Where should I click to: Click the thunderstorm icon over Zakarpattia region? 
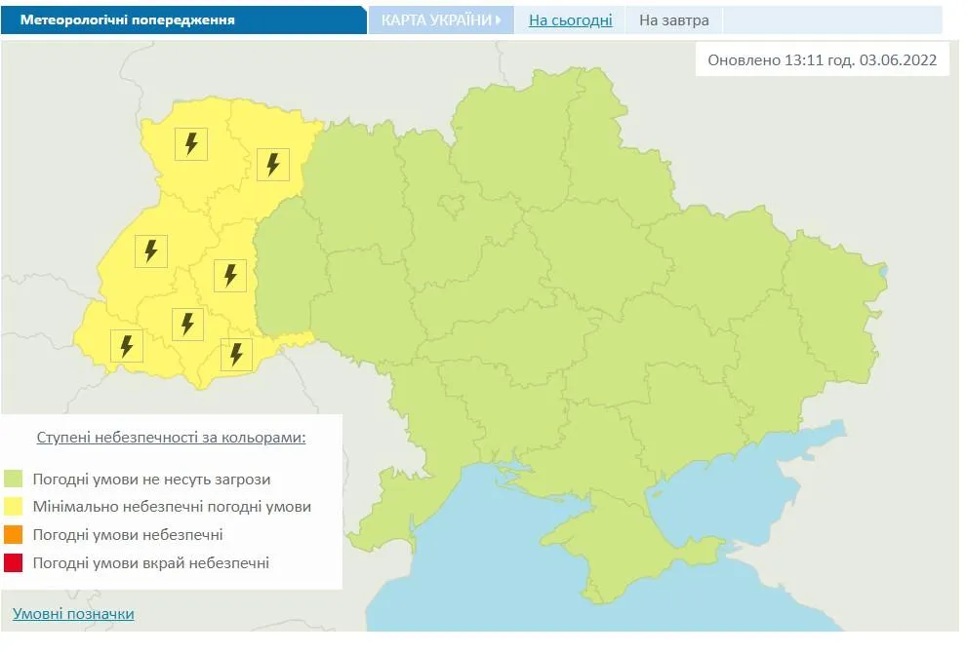125,345
